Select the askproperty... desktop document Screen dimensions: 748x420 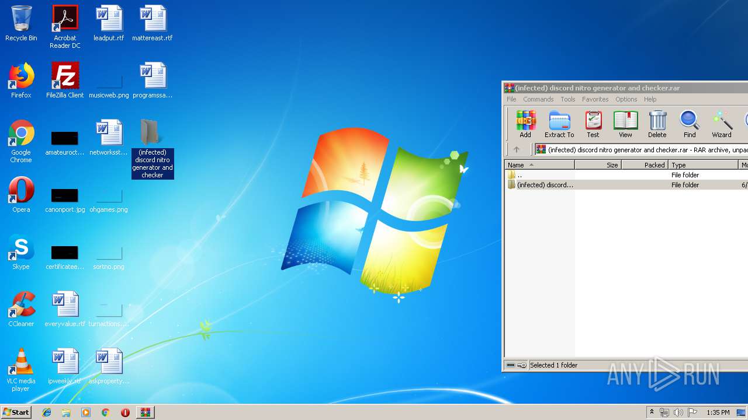coord(109,366)
